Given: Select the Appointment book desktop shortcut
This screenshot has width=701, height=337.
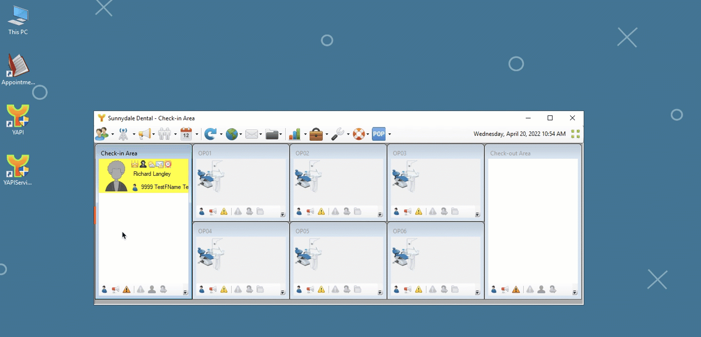Looking at the screenshot, I should click(x=18, y=70).
